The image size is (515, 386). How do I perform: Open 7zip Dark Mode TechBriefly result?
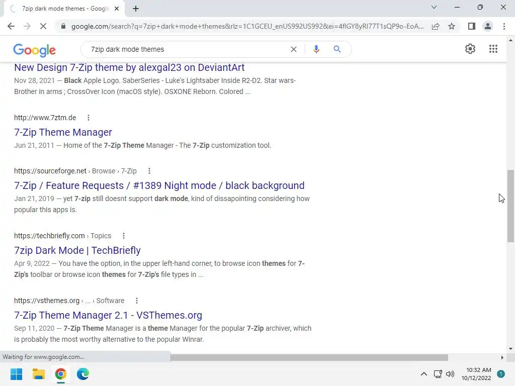[x=77, y=250]
